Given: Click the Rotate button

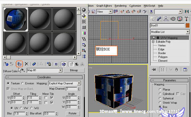Looking at the screenshot, I should coord(72,113).
